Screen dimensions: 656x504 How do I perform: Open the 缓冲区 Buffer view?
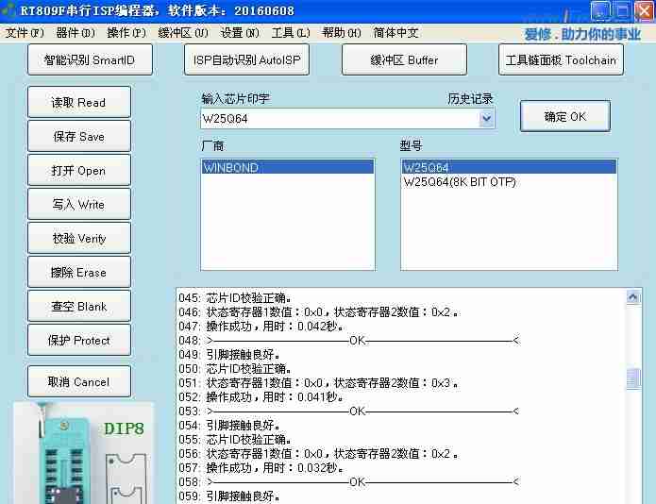coord(404,60)
